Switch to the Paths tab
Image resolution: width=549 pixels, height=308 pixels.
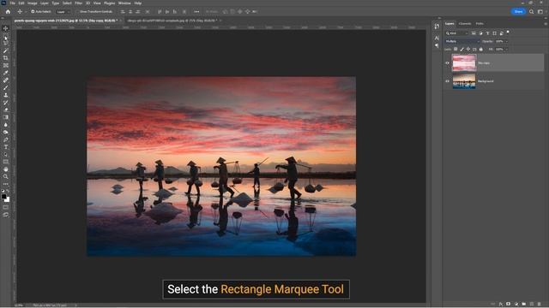[x=480, y=24]
